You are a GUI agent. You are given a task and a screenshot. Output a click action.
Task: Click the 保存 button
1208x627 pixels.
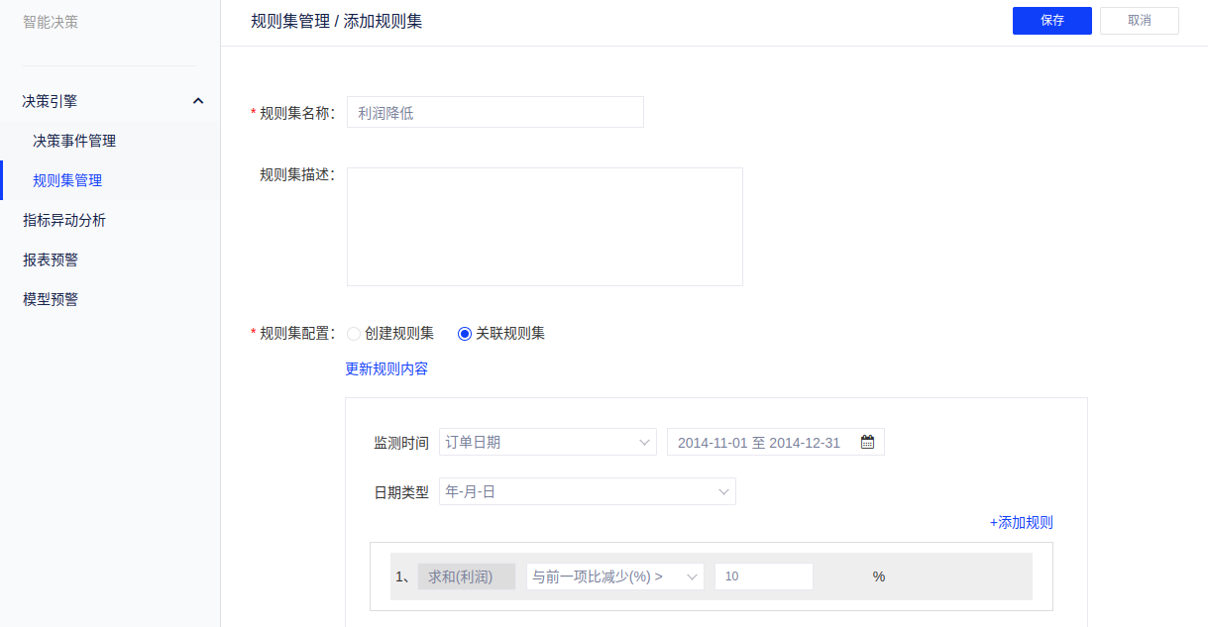pyautogui.click(x=1051, y=21)
